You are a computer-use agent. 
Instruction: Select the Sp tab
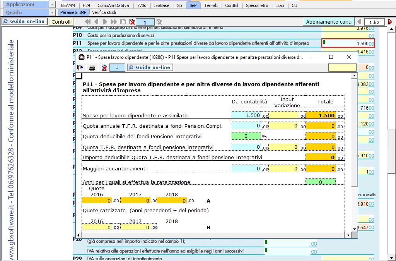click(x=179, y=5)
